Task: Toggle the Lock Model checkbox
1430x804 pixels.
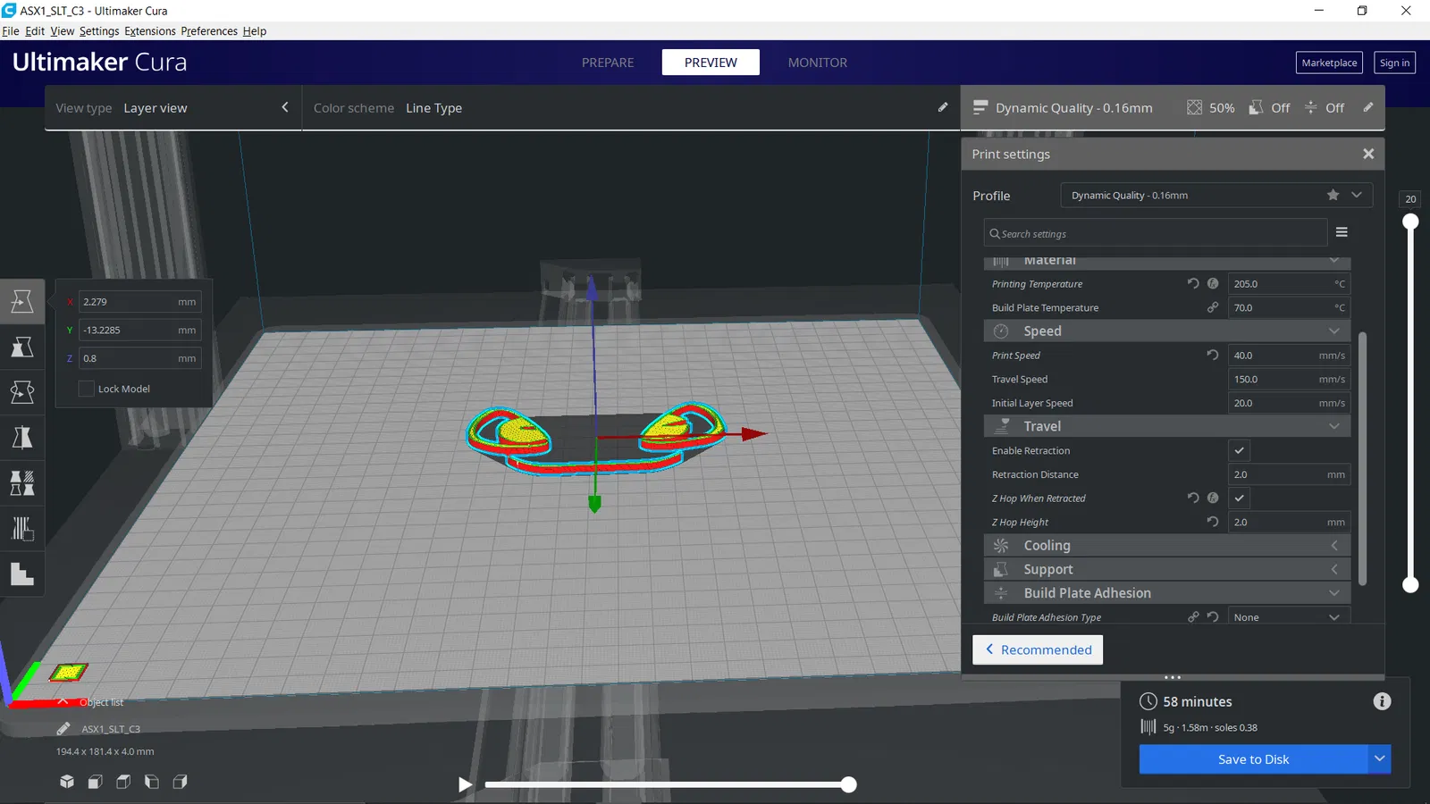Action: pyautogui.click(x=87, y=389)
